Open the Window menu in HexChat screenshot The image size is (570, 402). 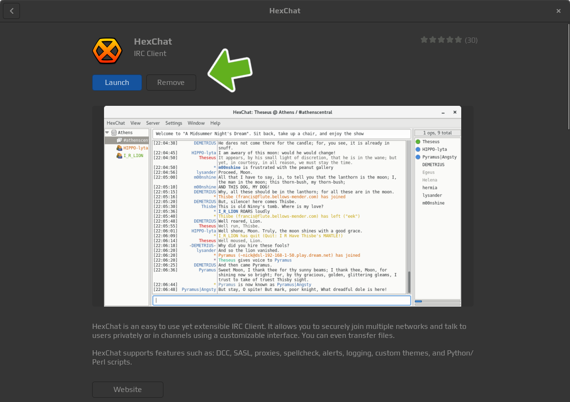(x=196, y=123)
